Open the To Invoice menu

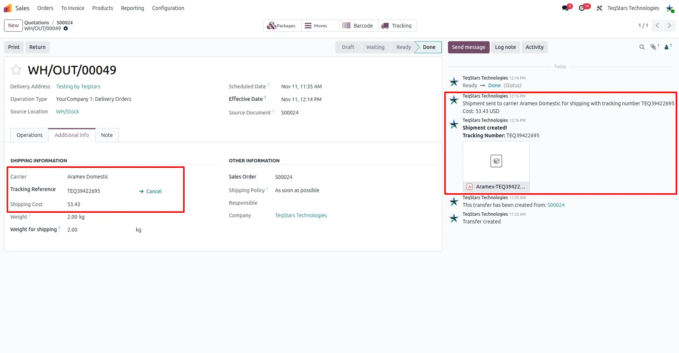click(73, 8)
